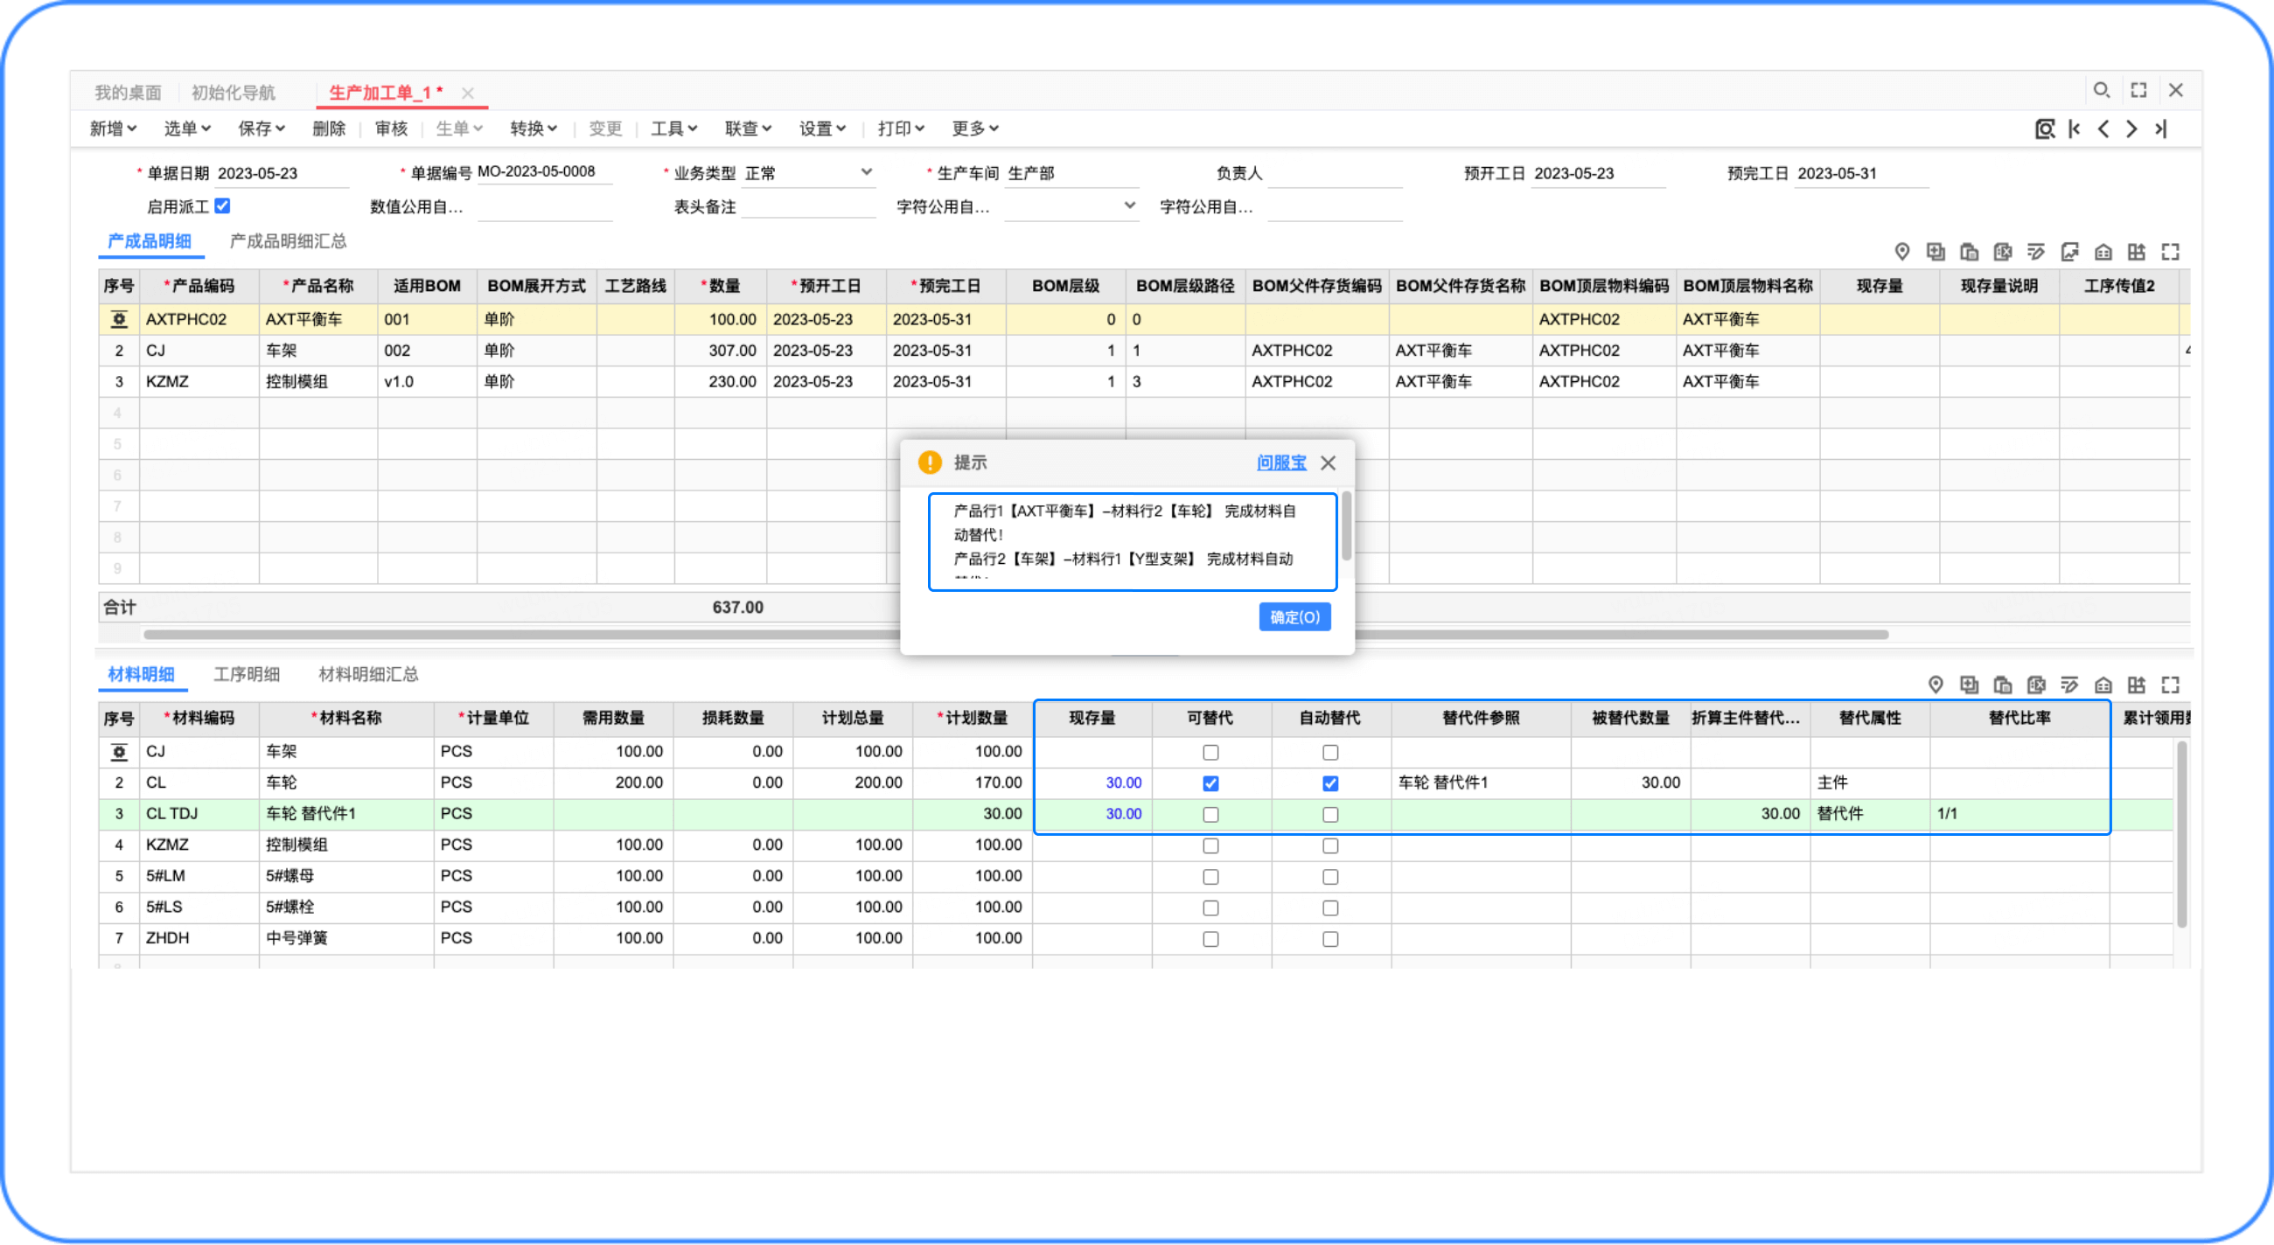2274x1245 pixels.
Task: Click the locate pin icon above product table
Action: point(1901,252)
